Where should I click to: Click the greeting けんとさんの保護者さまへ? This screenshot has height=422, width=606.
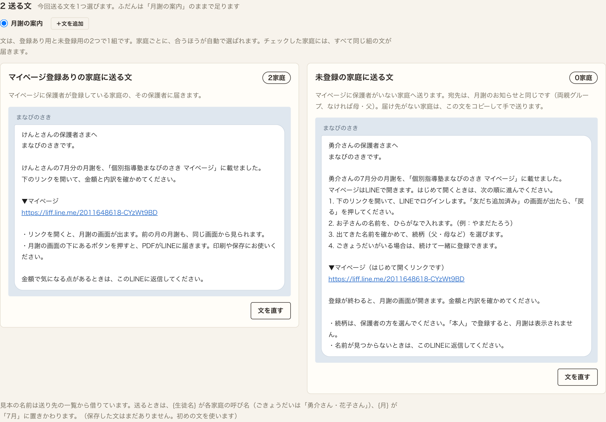click(60, 135)
